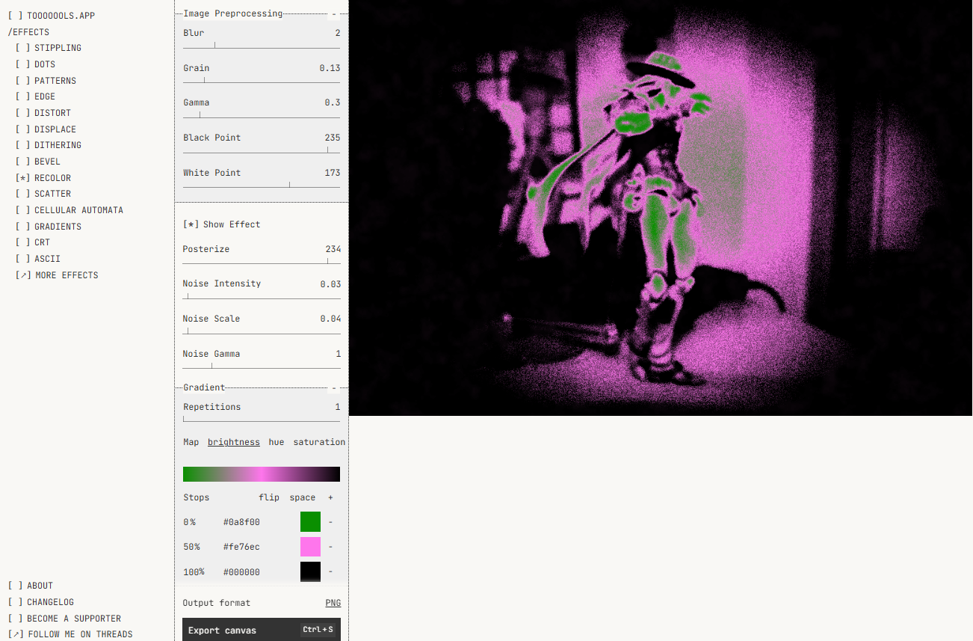Map gradient to saturation
The height and width of the screenshot is (641, 973).
coord(319,442)
